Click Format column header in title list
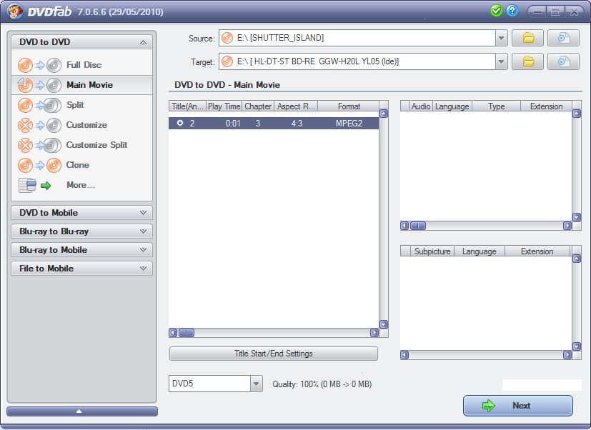 [x=349, y=106]
